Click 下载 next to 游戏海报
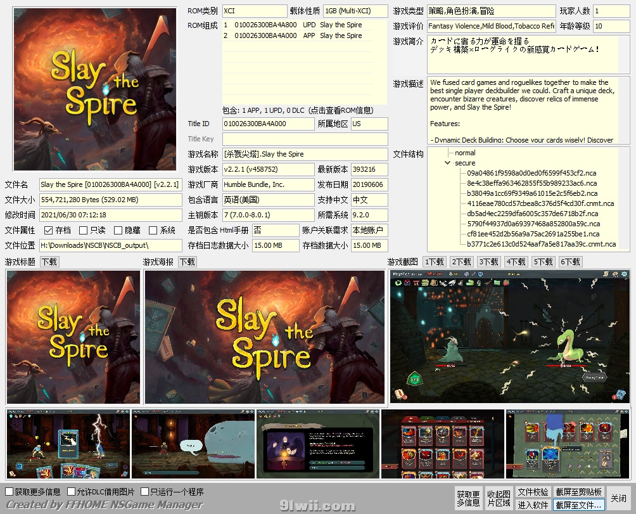The image size is (636, 514). pyautogui.click(x=187, y=262)
